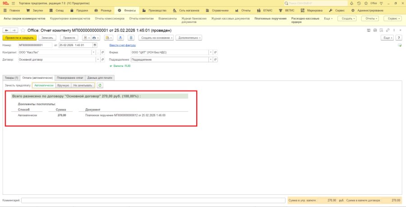The height and width of the screenshot is (207, 406).
Task: Click the document structure list icon
Action: point(131,38)
